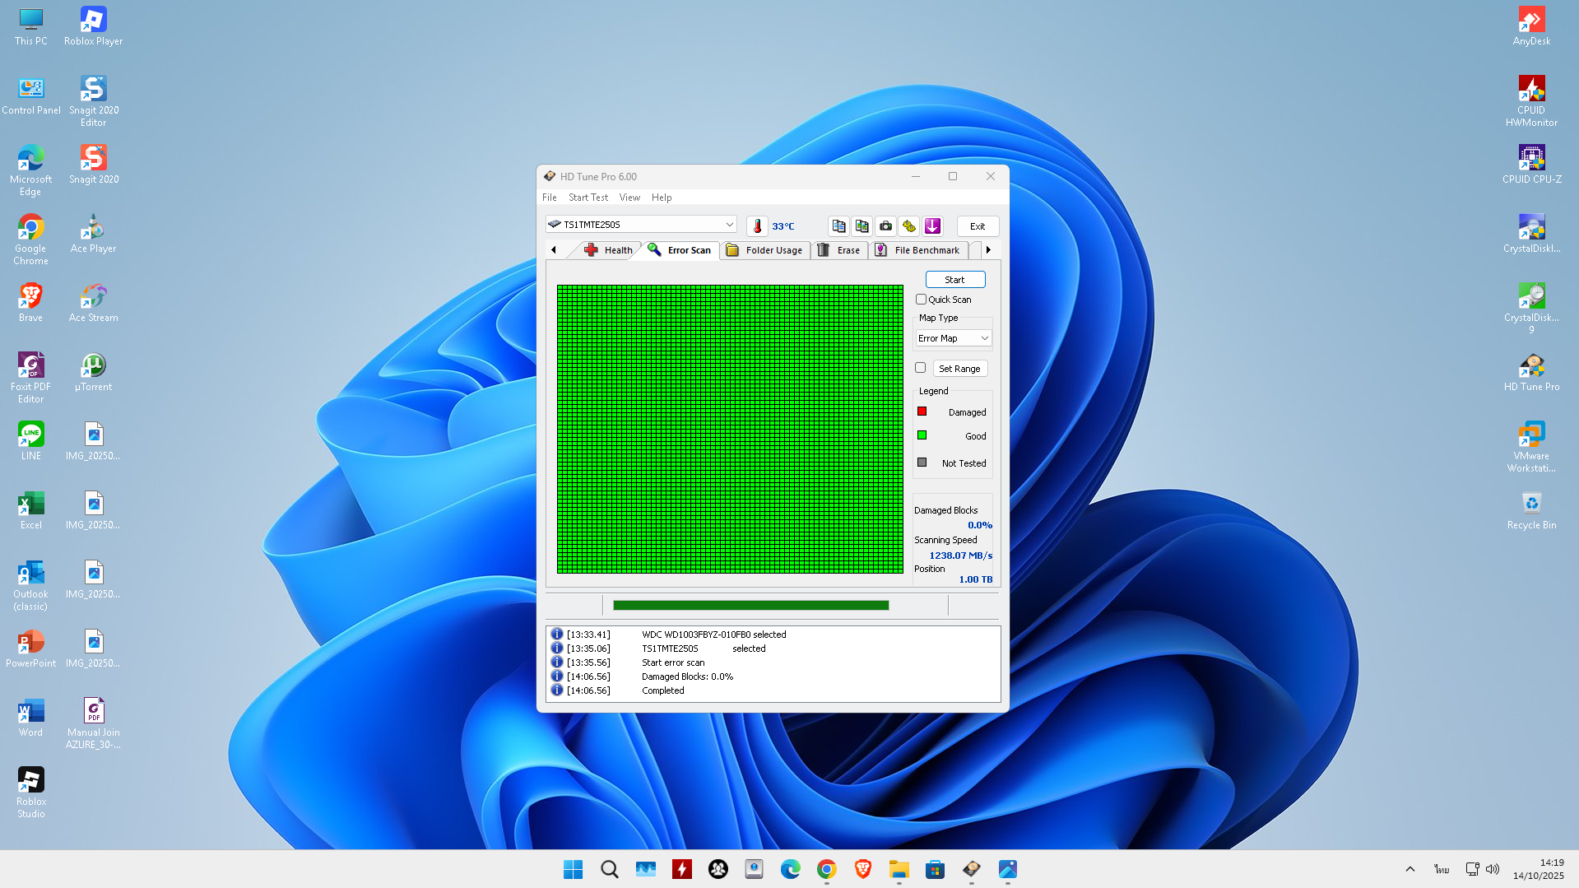Click the red Damaged legend swatch

click(922, 411)
